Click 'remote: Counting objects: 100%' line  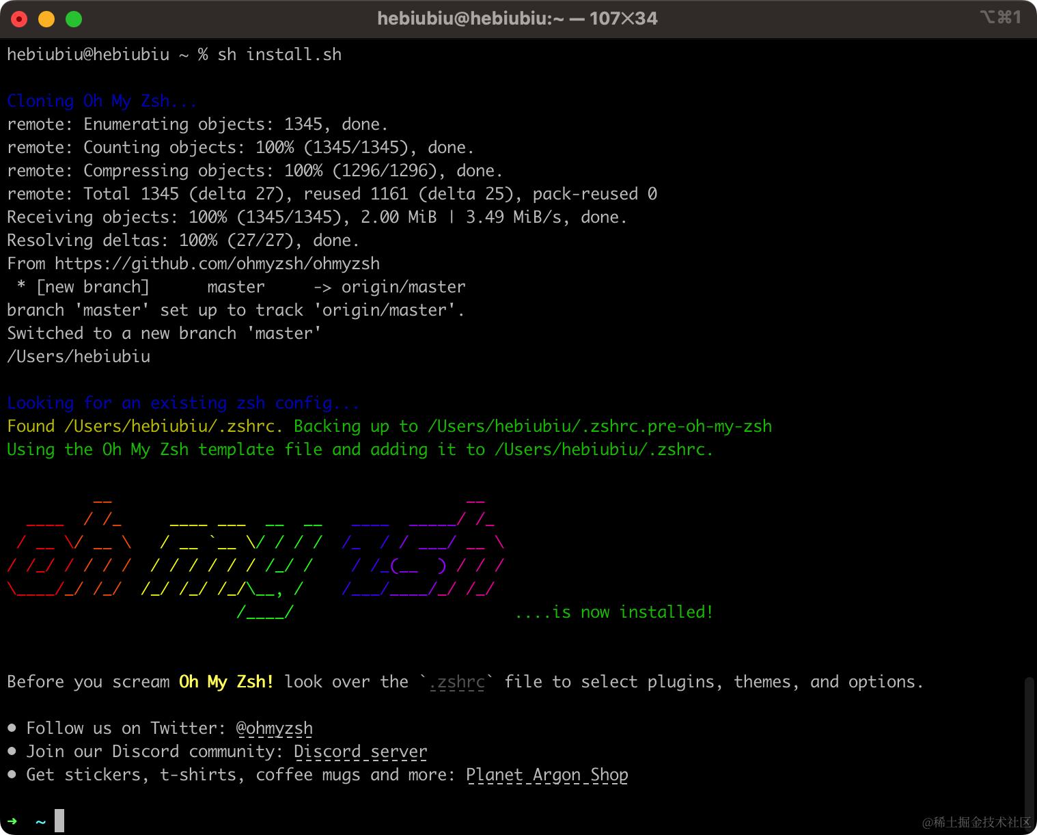(240, 148)
